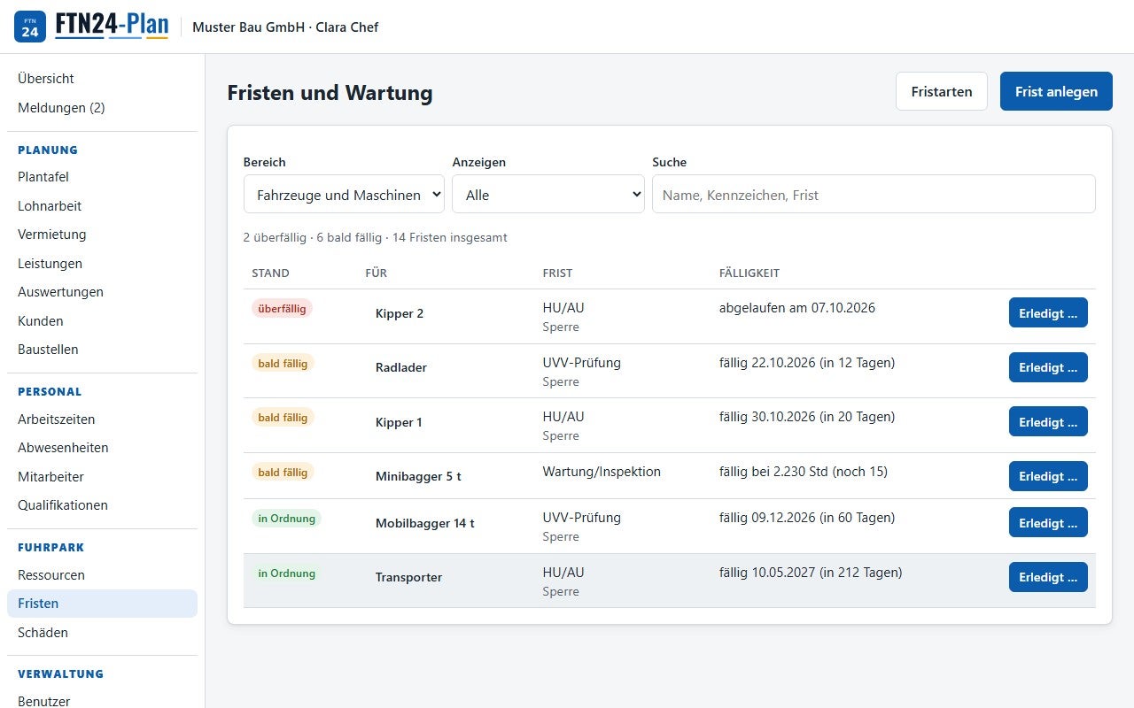Mark Radlader UVV-Prüfung as Erledigt
Viewport: 1134px width, 708px height.
(x=1048, y=367)
